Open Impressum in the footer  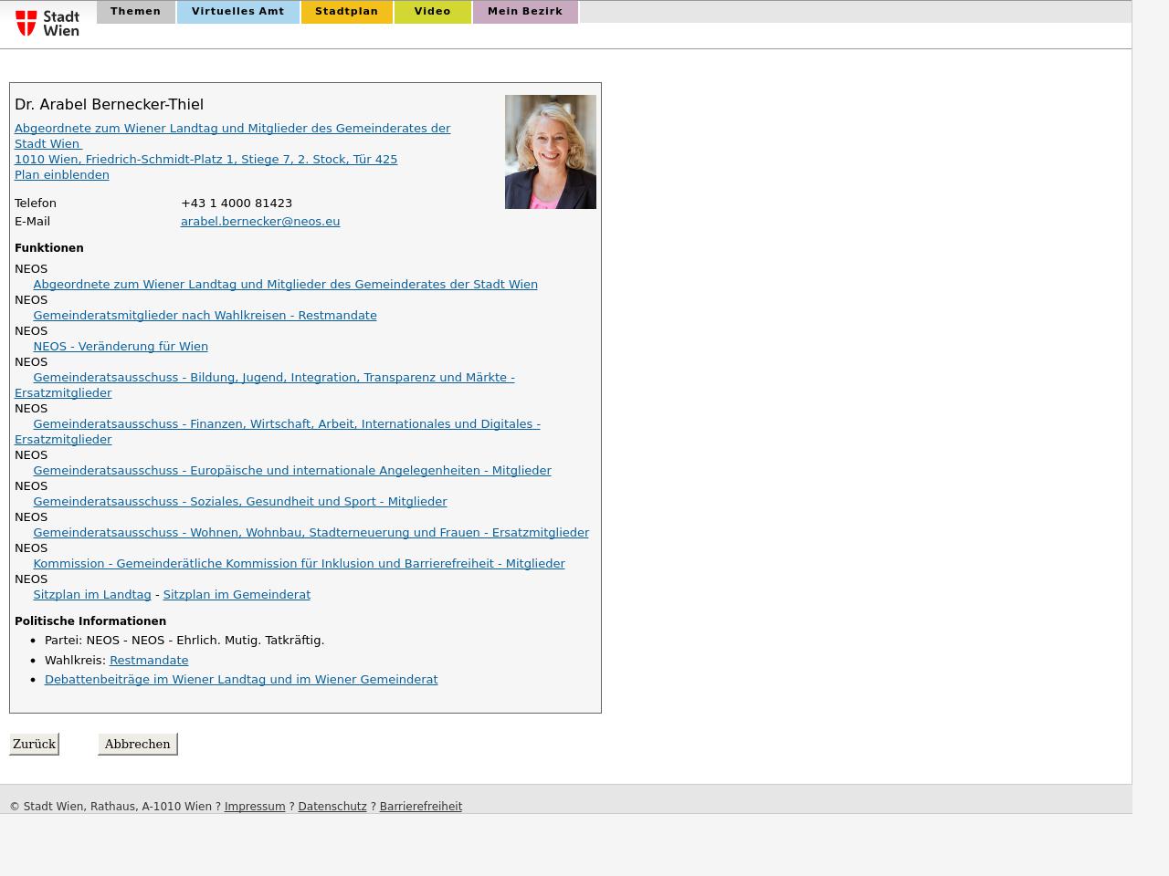255,806
